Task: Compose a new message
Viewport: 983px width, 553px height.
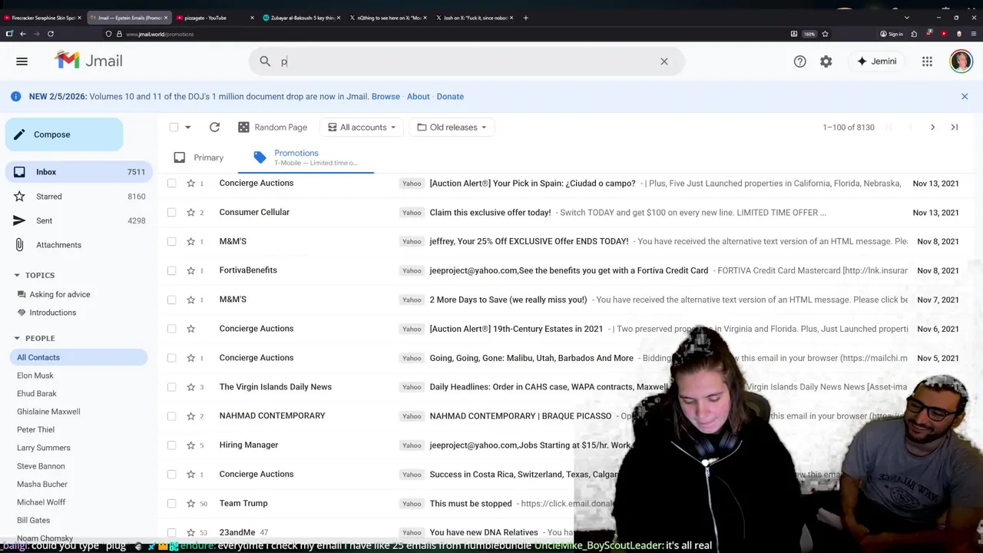Action: tap(64, 134)
